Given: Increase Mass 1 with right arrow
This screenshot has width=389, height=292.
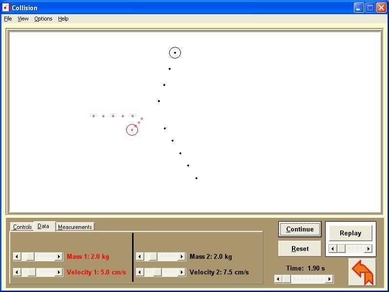Looking at the screenshot, I should tap(59, 256).
